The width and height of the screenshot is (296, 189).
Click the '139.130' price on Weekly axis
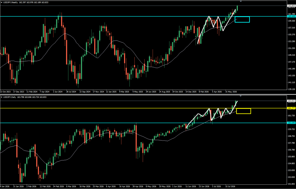[x=292, y=89]
